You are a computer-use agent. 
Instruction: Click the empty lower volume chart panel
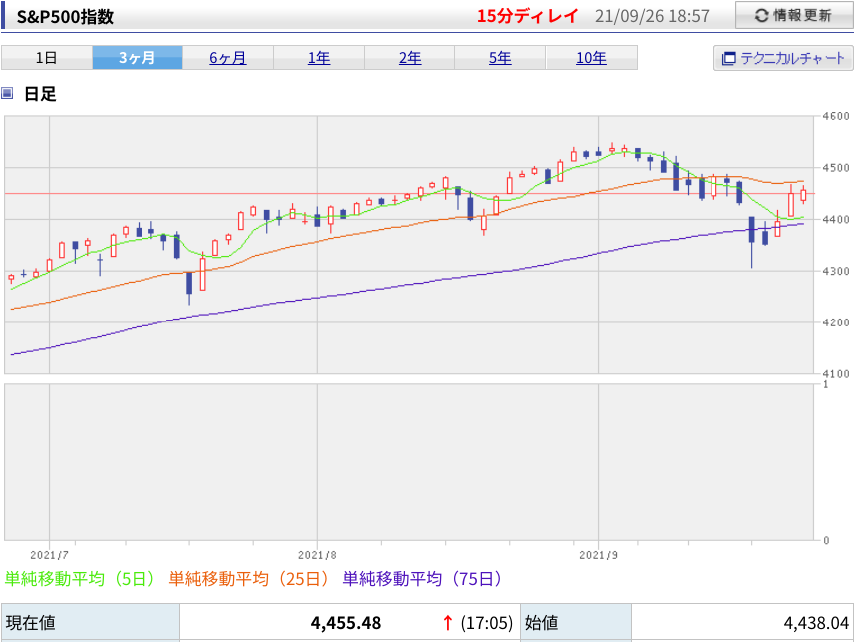409,462
